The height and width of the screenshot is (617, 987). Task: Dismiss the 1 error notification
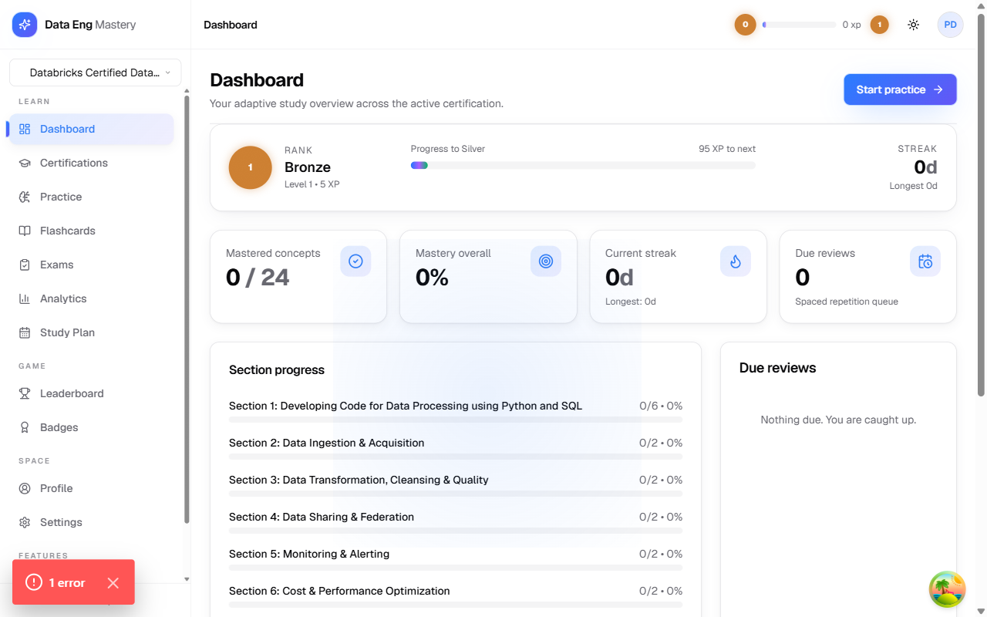(x=113, y=583)
